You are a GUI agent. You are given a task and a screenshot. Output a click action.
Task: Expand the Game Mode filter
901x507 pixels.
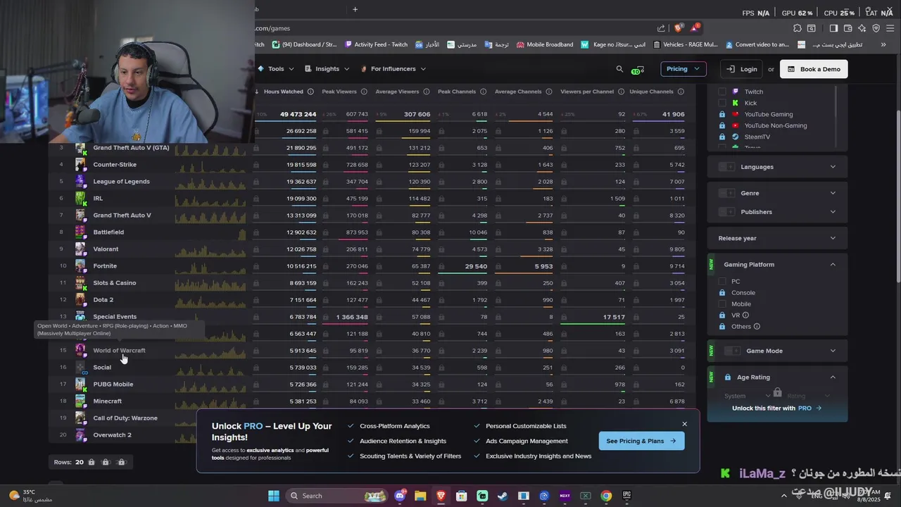pyautogui.click(x=833, y=351)
